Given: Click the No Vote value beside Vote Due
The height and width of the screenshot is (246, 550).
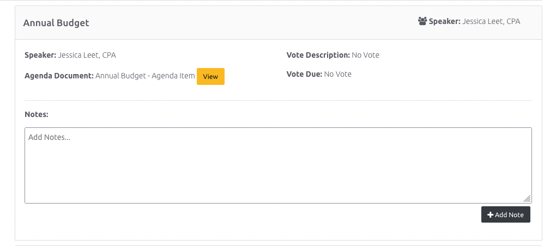Looking at the screenshot, I should pos(338,74).
